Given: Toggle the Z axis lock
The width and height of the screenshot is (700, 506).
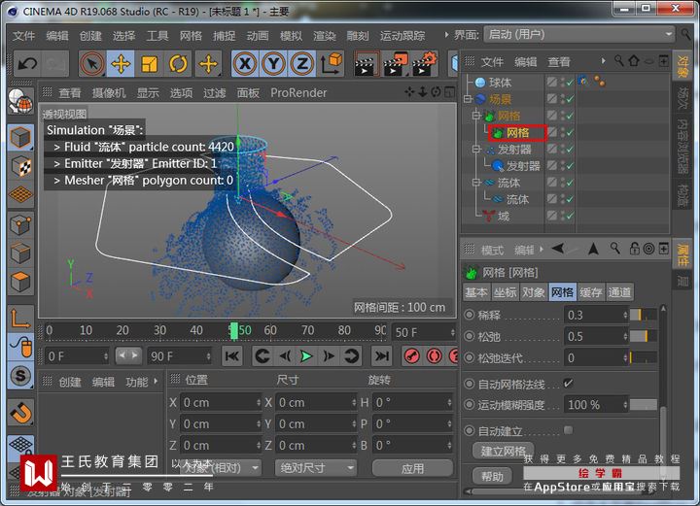Looking at the screenshot, I should [x=301, y=64].
